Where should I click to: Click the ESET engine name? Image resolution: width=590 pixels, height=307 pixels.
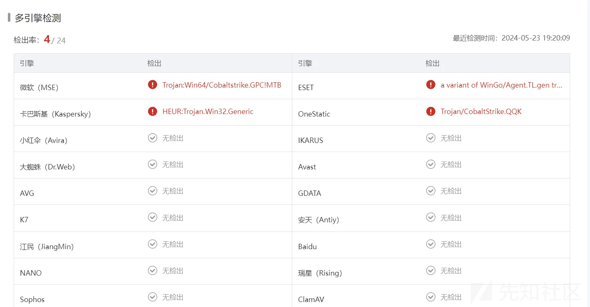click(x=306, y=88)
